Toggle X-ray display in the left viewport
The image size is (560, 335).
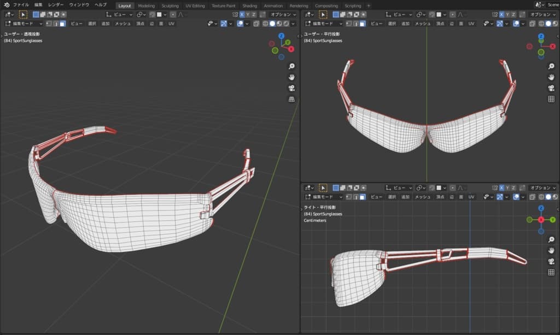(x=256, y=23)
